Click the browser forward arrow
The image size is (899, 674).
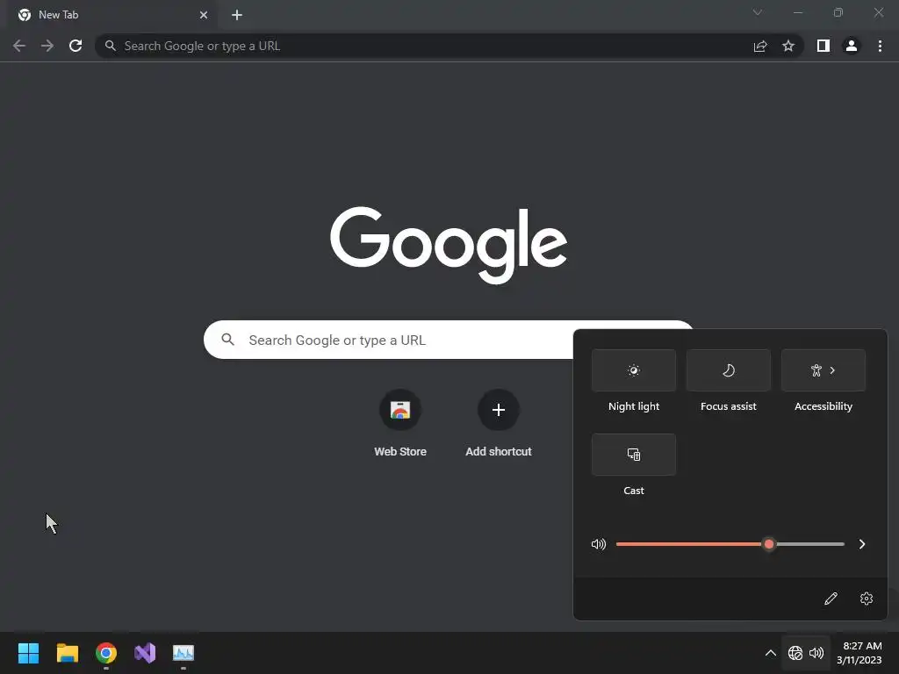47,46
